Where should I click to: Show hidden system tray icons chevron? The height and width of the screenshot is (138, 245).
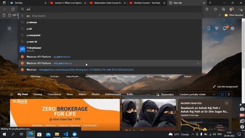pos(193,134)
